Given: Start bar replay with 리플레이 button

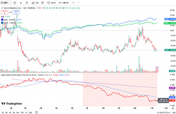Looking at the screenshot, I should [x=64, y=3].
